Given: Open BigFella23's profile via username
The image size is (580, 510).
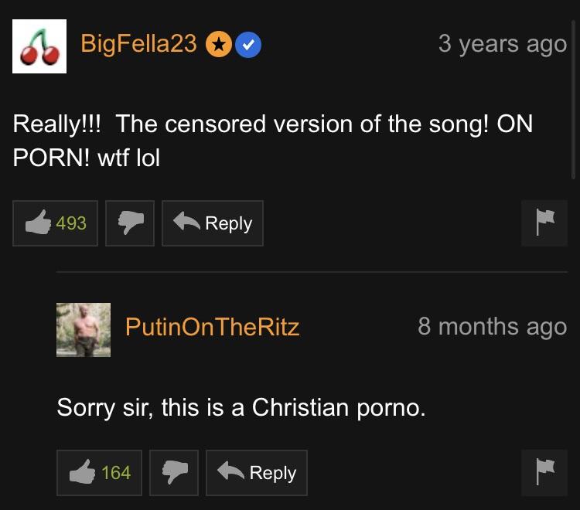Looking at the screenshot, I should pyautogui.click(x=139, y=44).
